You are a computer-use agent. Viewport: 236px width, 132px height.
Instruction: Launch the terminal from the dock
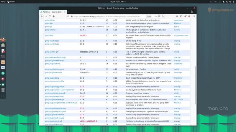[x=3, y=56]
